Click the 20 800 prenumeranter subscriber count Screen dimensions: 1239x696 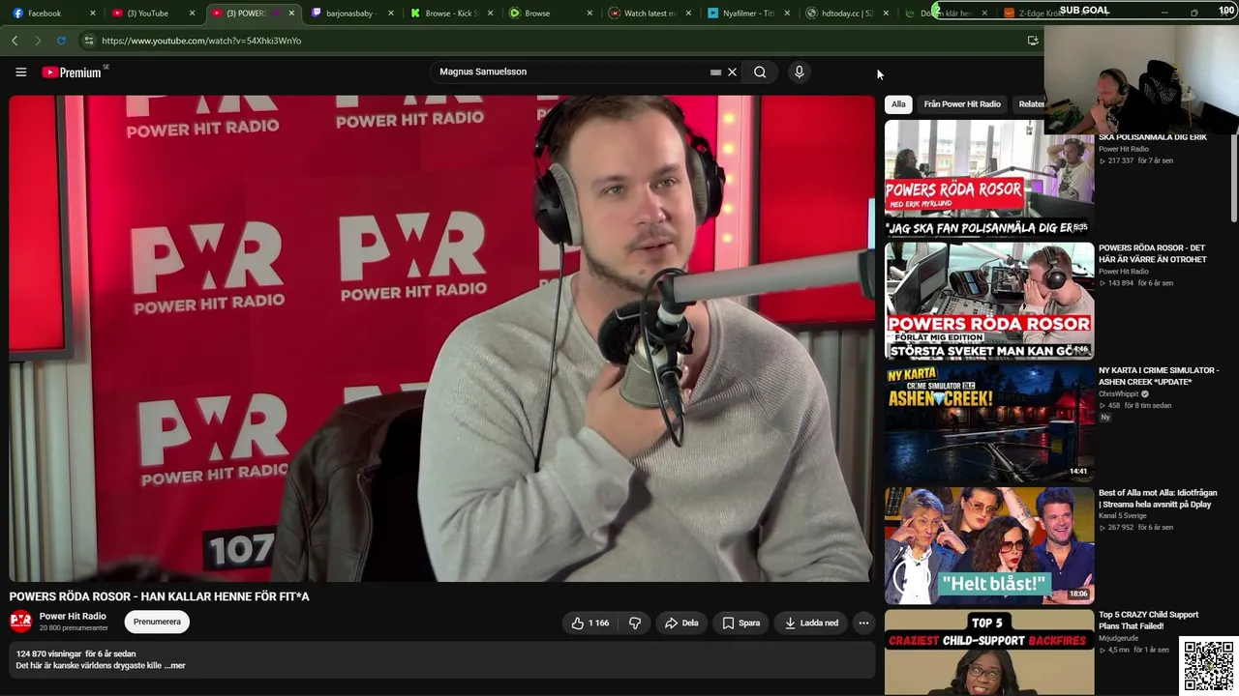74,628
